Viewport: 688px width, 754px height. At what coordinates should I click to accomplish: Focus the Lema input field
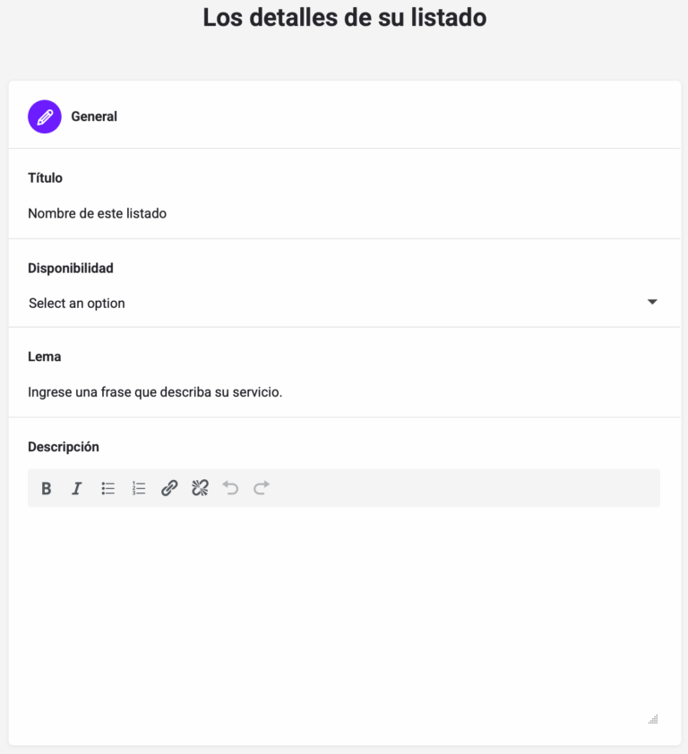pos(343,392)
